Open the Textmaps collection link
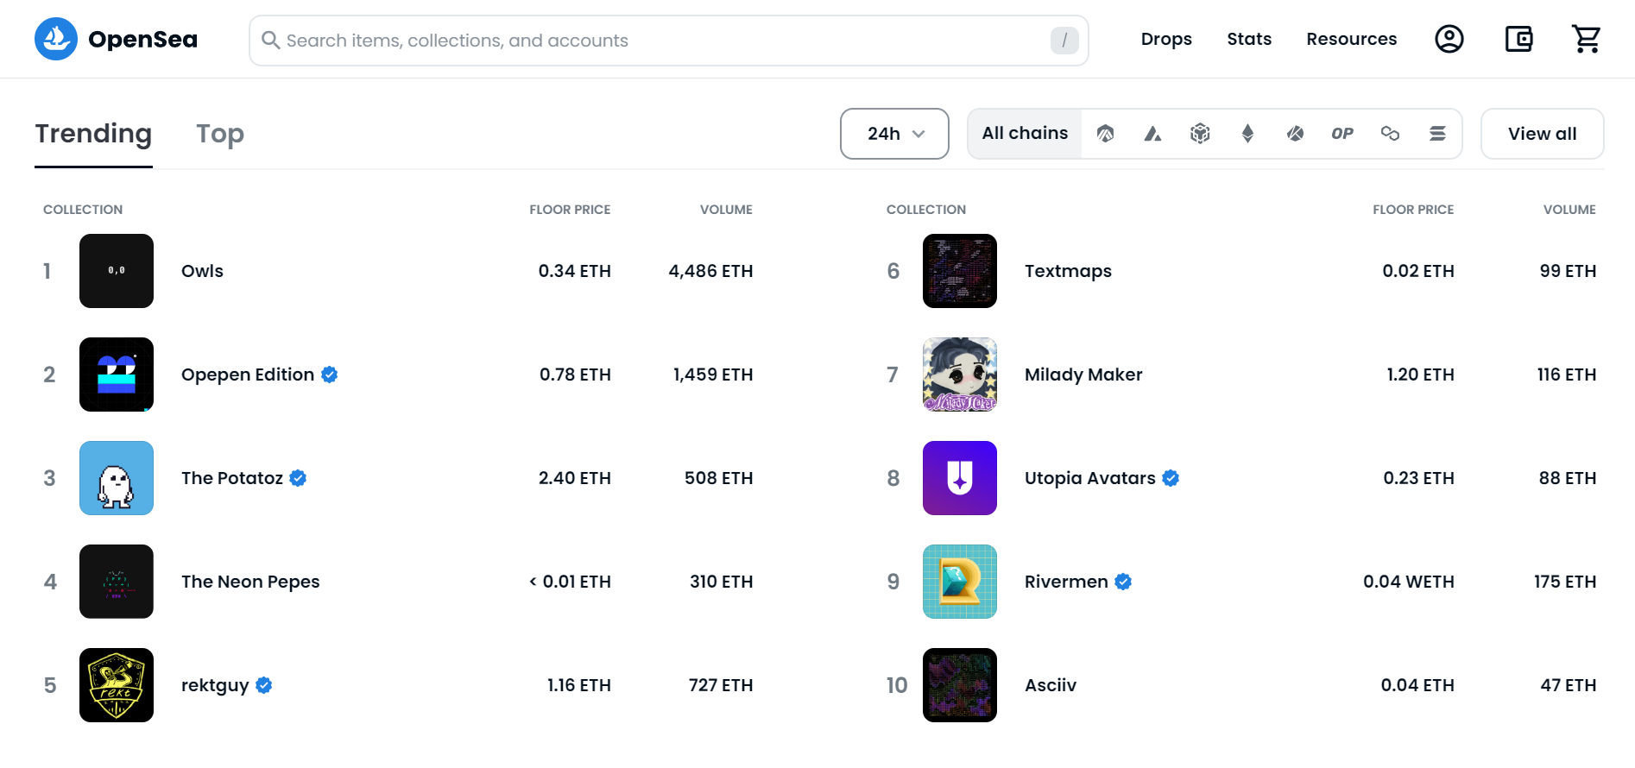This screenshot has height=768, width=1635. pos(1068,271)
